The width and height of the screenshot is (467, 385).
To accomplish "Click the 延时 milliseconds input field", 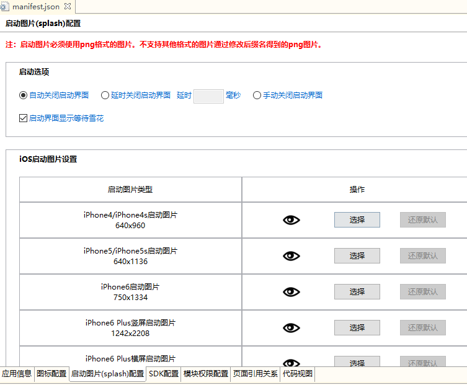I will (x=208, y=96).
